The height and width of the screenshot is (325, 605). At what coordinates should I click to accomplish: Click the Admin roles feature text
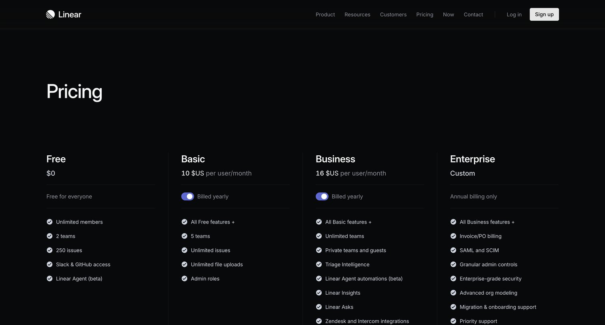point(205,279)
